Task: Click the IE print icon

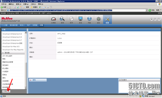Action: (x=48, y=7)
